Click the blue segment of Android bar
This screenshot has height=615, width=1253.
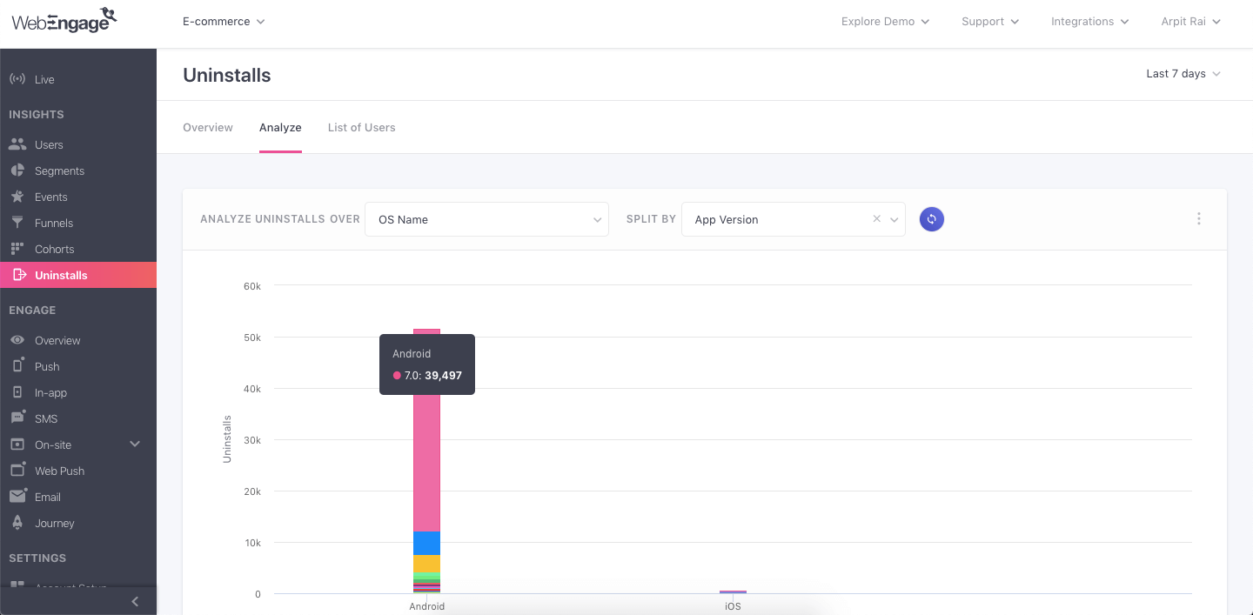click(426, 543)
